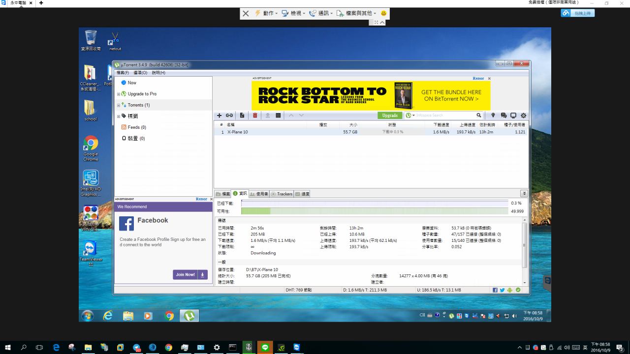Click the Add Torrent plus icon
630x354 pixels.
(x=220, y=116)
